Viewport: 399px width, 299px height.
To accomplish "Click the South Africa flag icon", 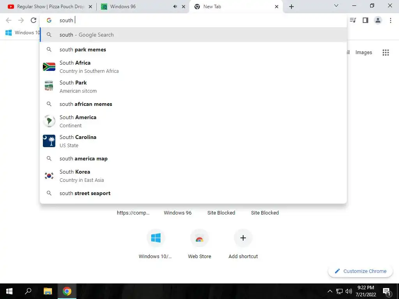I will pyautogui.click(x=49, y=67).
